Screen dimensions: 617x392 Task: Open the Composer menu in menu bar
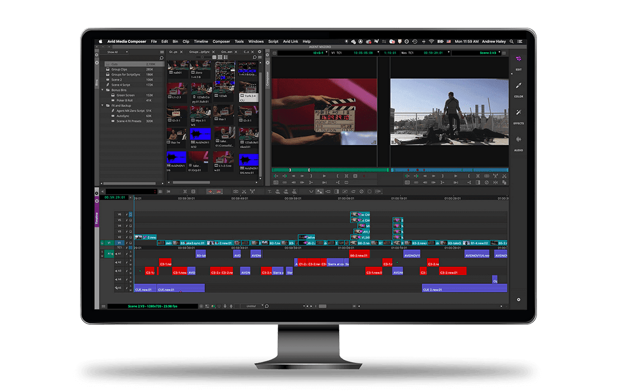[x=221, y=41]
